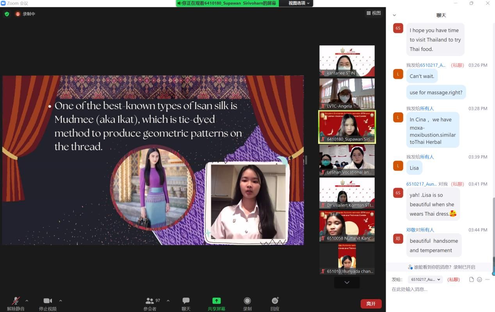Toggle recording with the 录制 button
Screen dimensions: 495x312
click(247, 301)
